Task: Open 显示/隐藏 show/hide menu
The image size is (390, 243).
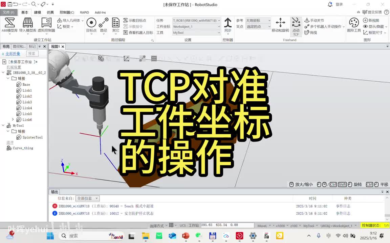Action: tap(375, 27)
